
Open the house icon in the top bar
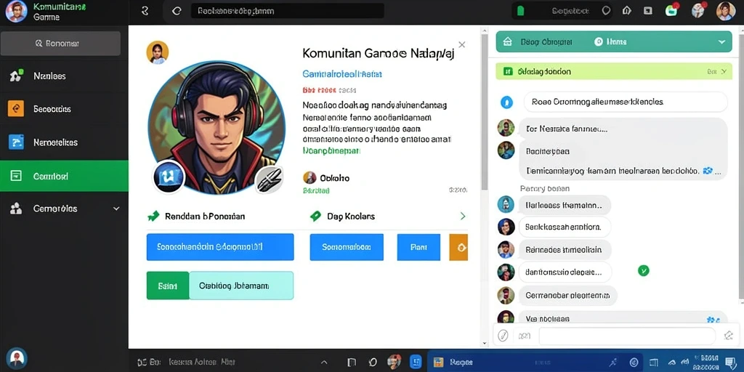(627, 10)
